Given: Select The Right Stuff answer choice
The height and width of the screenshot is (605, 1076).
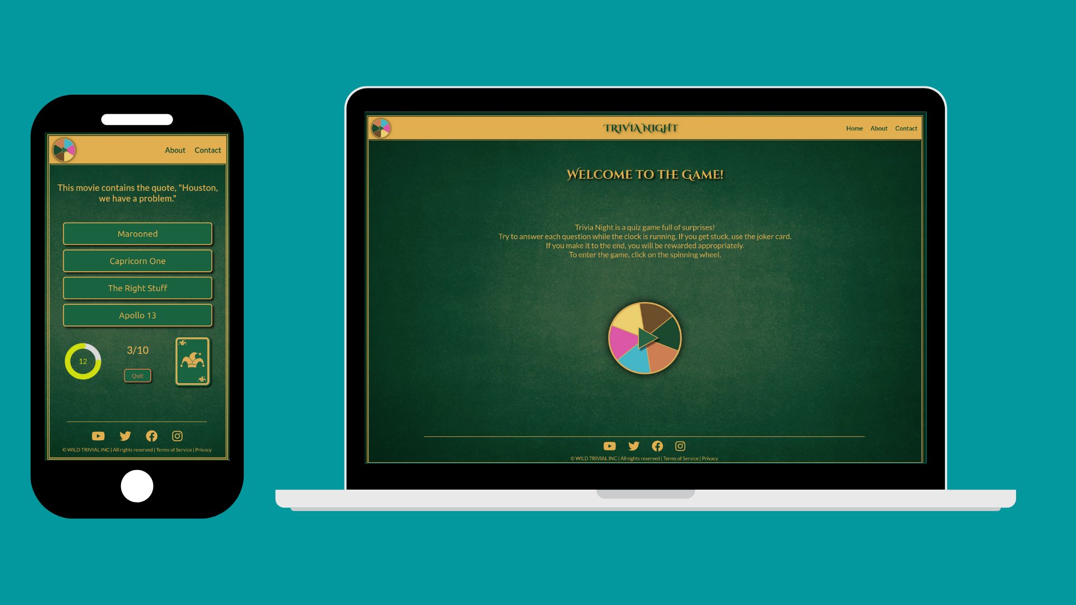Looking at the screenshot, I should click(x=137, y=287).
